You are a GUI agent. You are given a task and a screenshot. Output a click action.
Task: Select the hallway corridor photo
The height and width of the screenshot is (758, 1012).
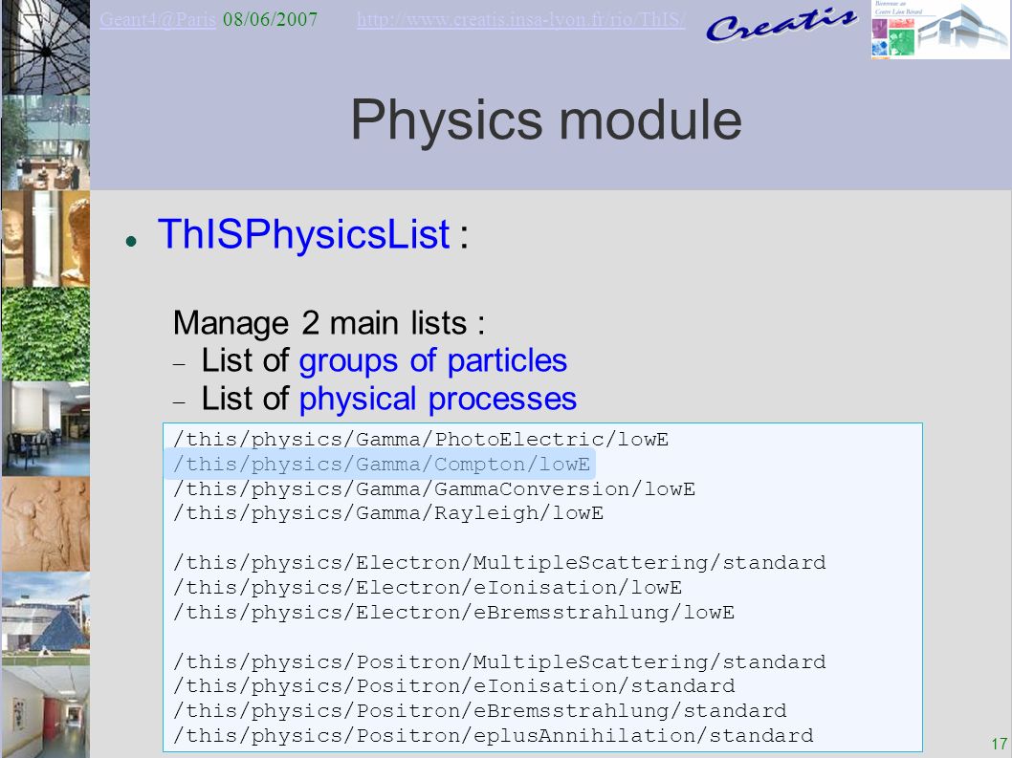tap(46, 712)
